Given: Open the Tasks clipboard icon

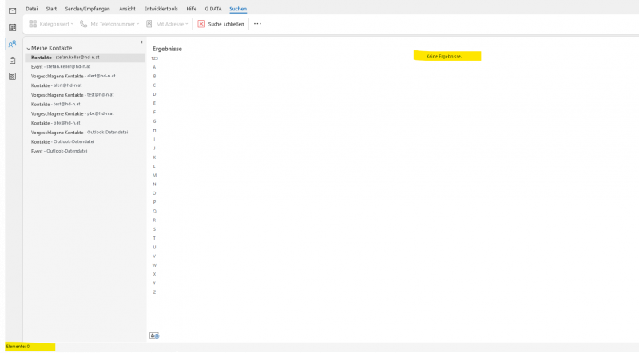Looking at the screenshot, I should (x=12, y=60).
